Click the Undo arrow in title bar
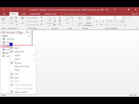 pyautogui.click(x=10, y=10)
